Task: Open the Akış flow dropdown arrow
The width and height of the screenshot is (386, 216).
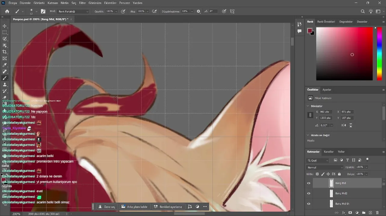Action: (x=147, y=11)
